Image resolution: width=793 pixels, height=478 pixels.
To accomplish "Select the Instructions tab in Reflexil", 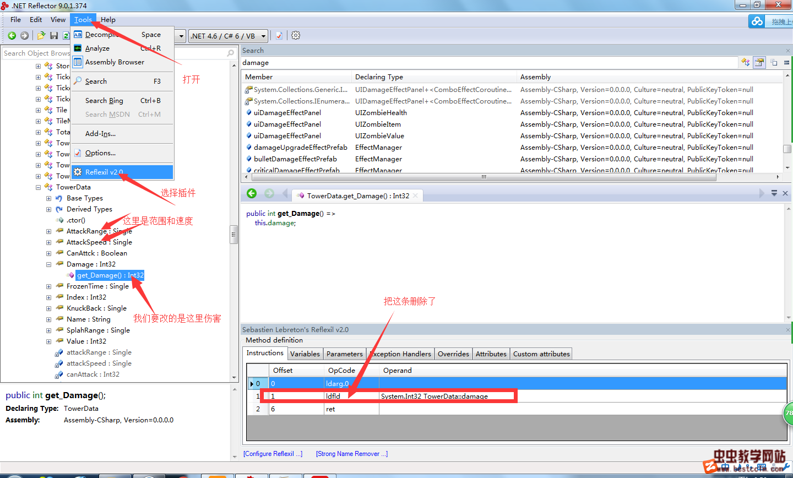I will (x=265, y=353).
